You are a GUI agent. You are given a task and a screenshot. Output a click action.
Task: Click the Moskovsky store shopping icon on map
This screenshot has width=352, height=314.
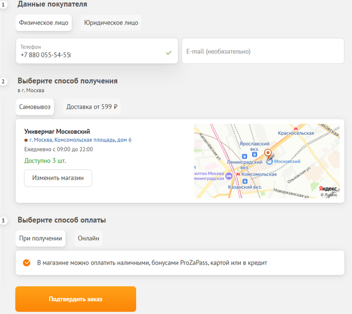click(x=270, y=162)
